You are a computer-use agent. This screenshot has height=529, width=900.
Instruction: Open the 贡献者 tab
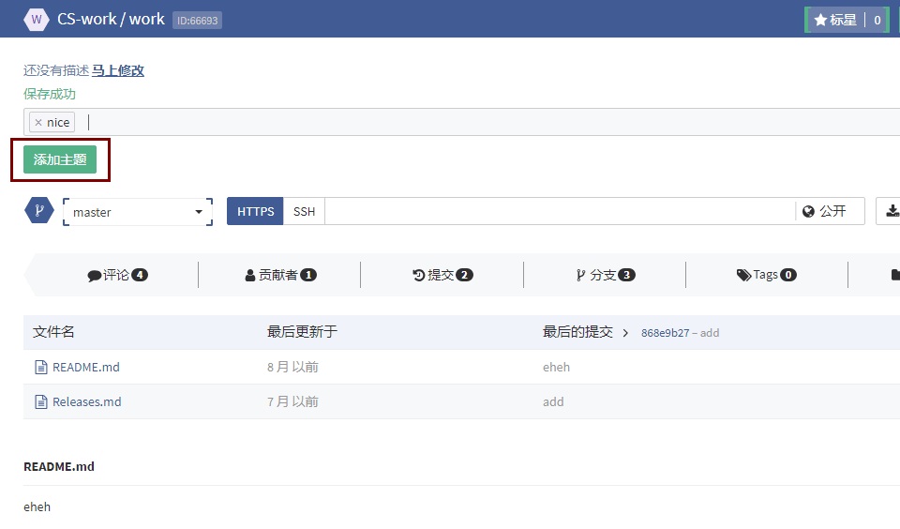point(279,275)
